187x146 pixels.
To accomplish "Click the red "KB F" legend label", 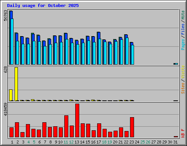I will [183, 133].
